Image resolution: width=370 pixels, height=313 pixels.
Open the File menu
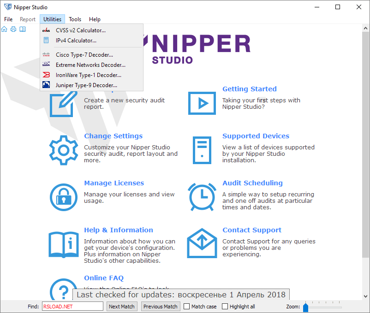(x=8, y=19)
